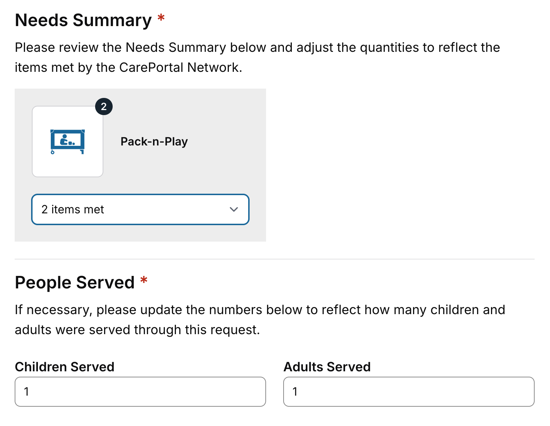The height and width of the screenshot is (426, 550).
Task: Click the blue Pack-n-Play crib icon
Action: coord(68,142)
